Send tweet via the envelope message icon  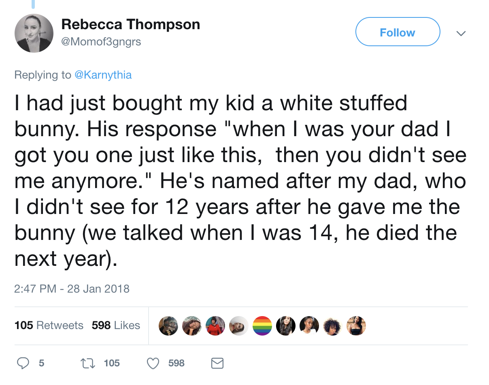point(217,363)
